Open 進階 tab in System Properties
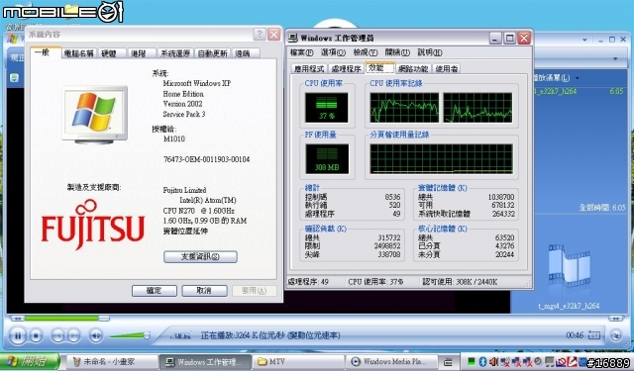 [142, 53]
